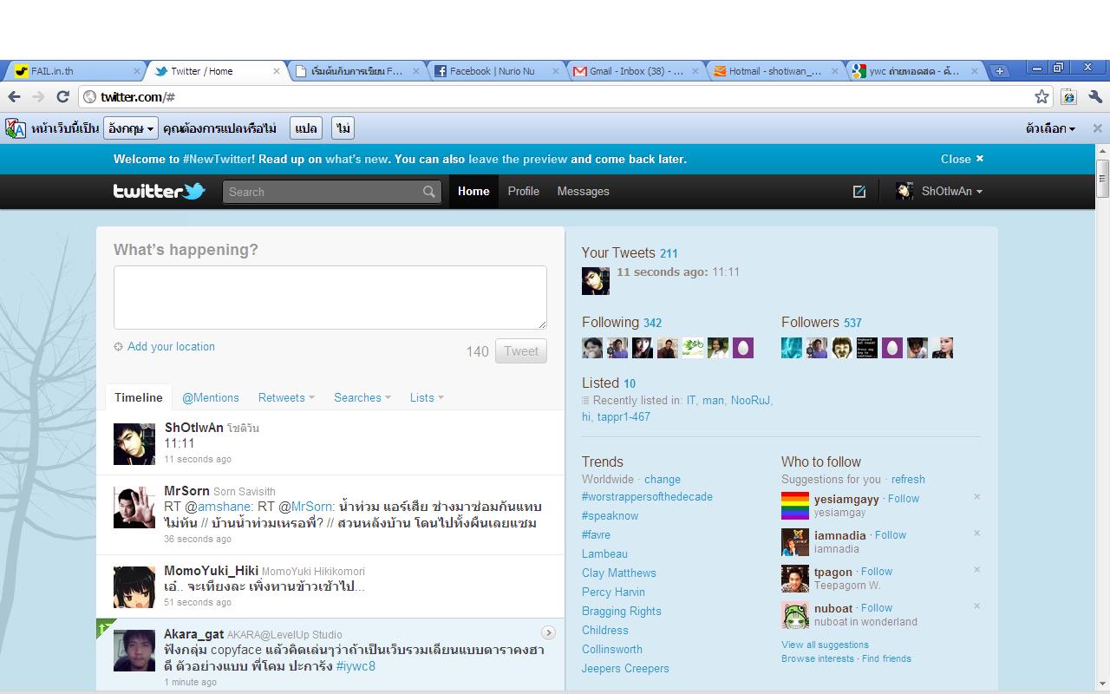Follow nuboat
Viewport: 1110px width, 694px height.
pyautogui.click(x=877, y=608)
